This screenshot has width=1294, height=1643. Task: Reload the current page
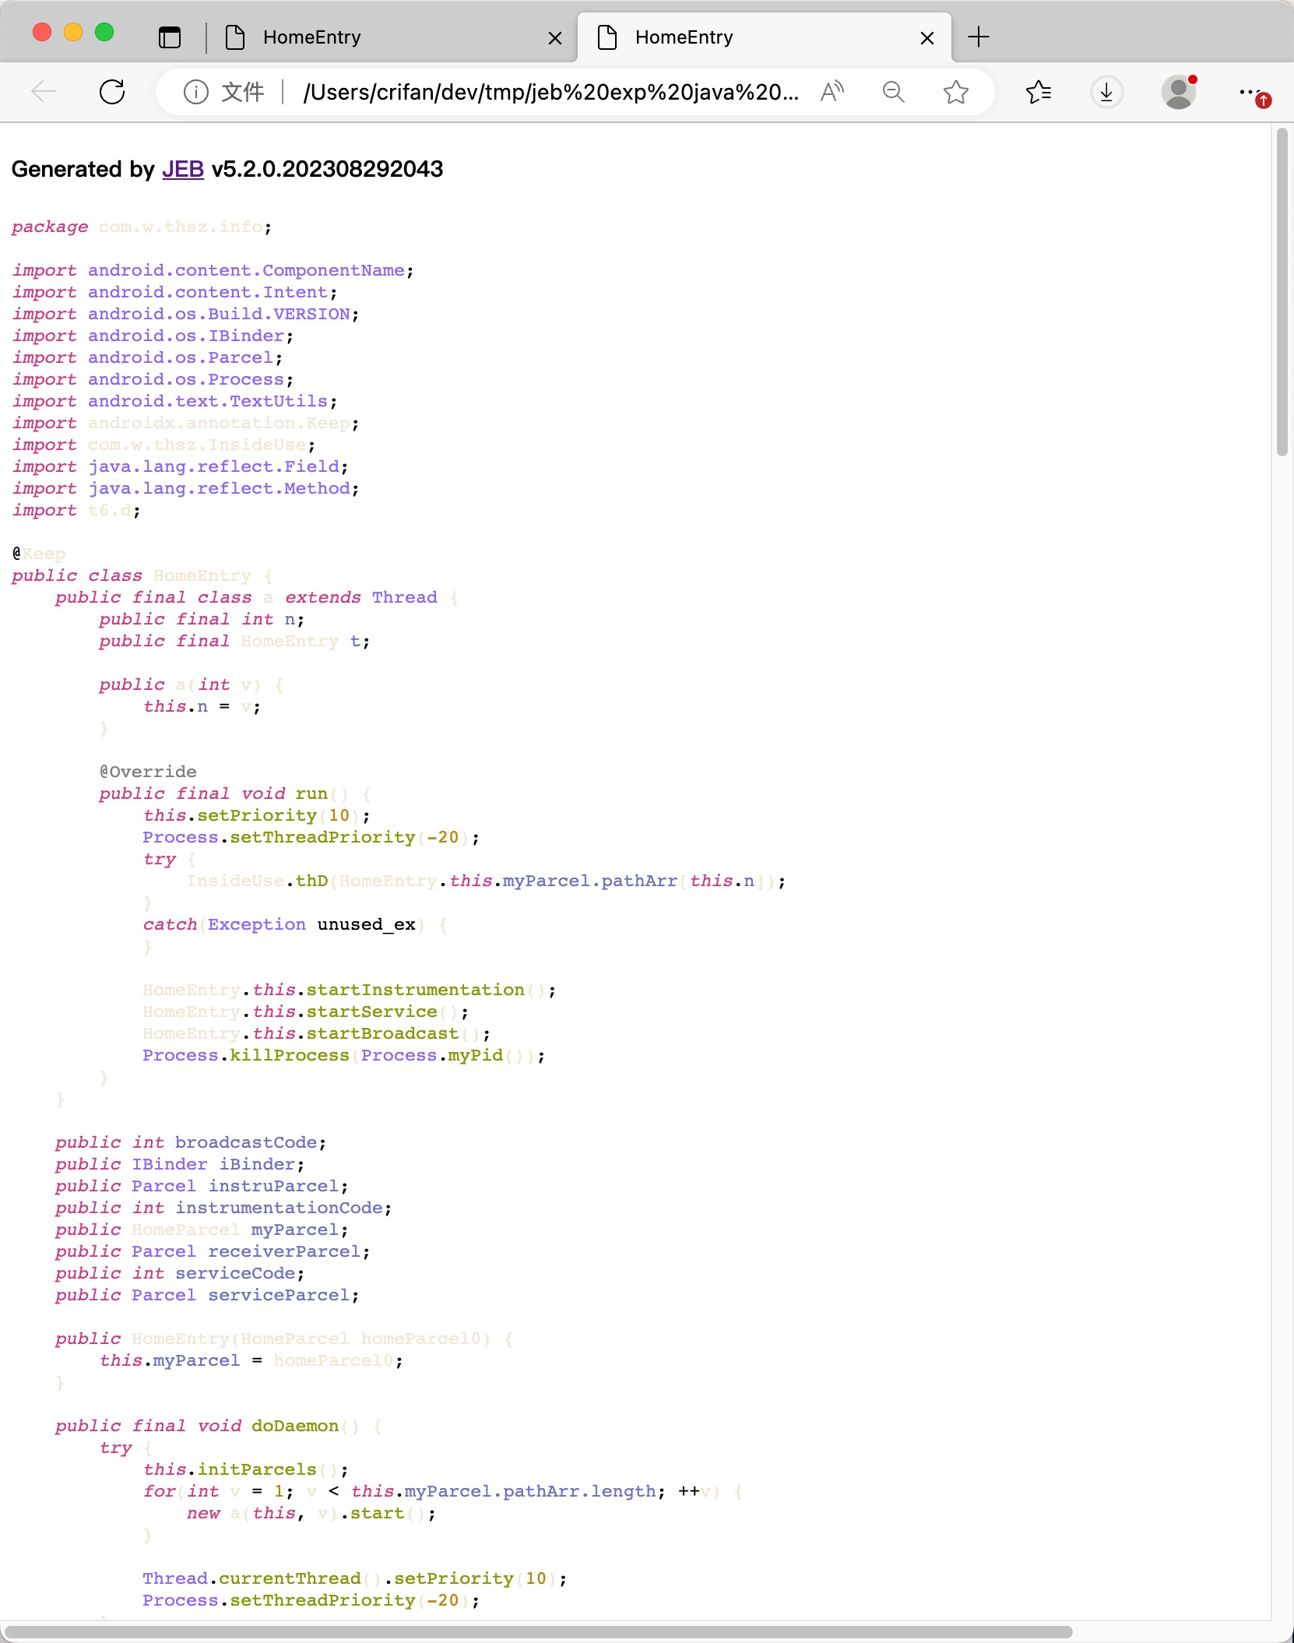[x=112, y=92]
